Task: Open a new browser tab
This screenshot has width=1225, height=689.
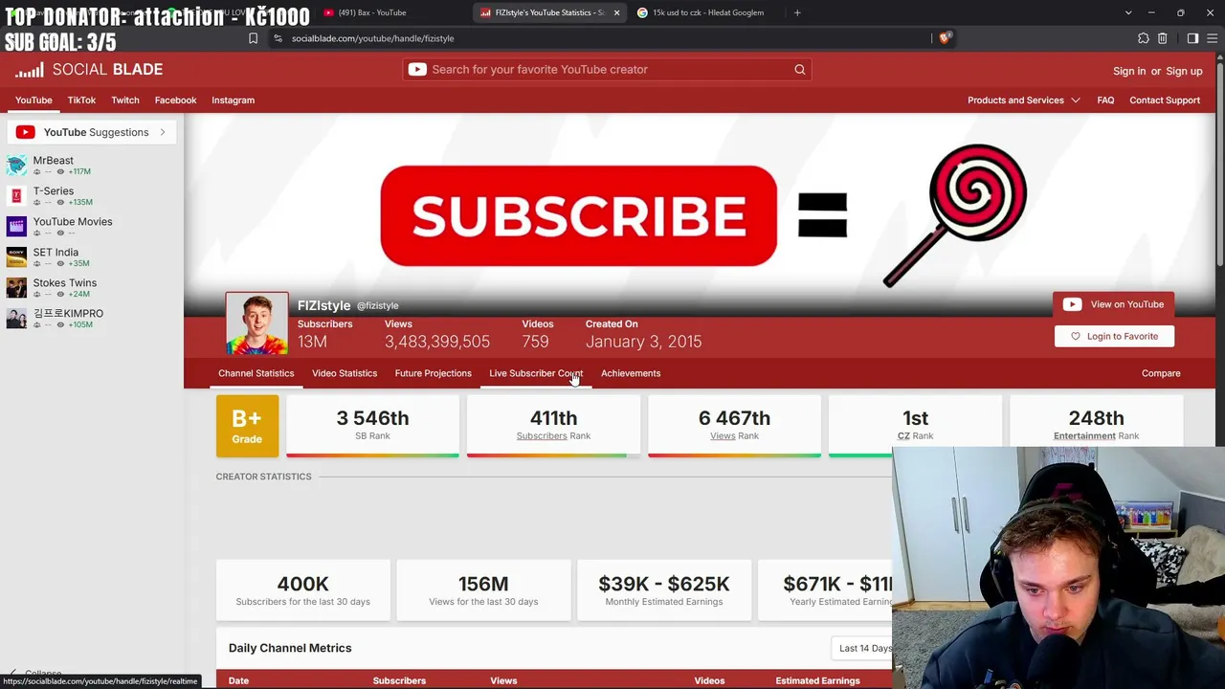Action: point(797,12)
